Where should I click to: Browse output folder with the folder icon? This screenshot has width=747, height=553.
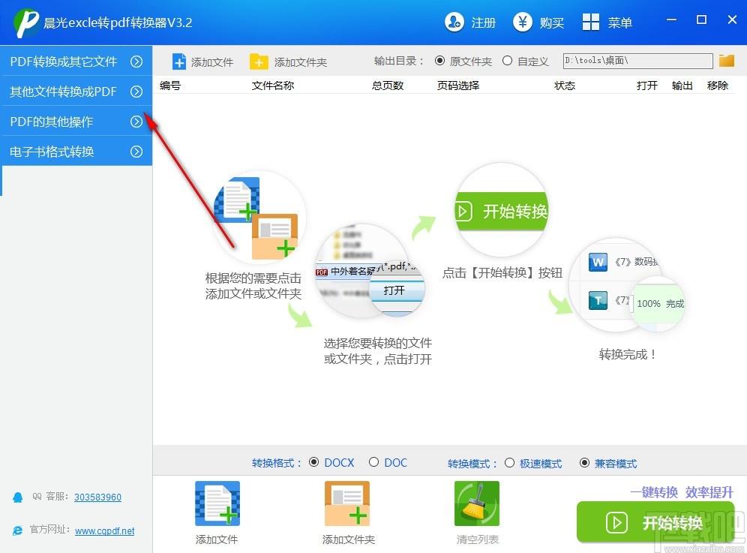(727, 61)
